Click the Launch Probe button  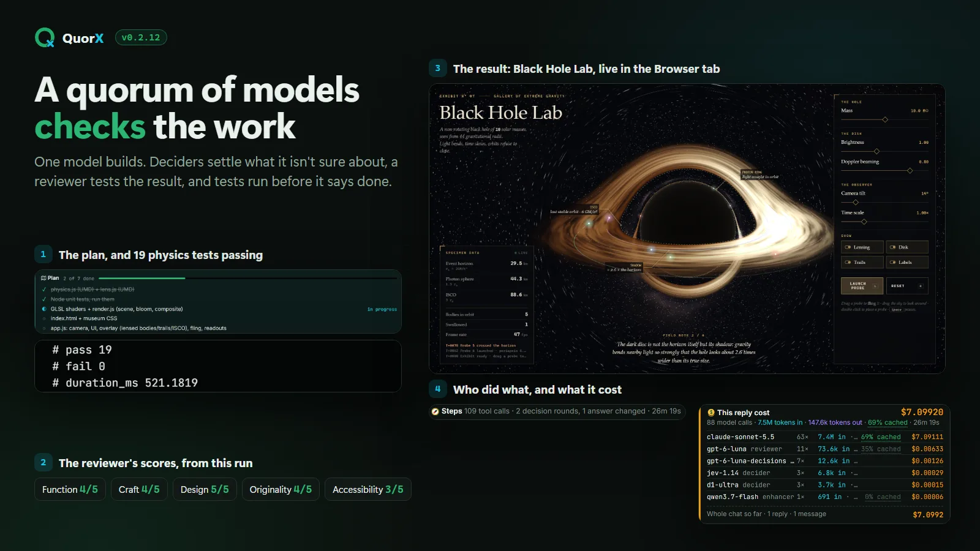pyautogui.click(x=862, y=286)
